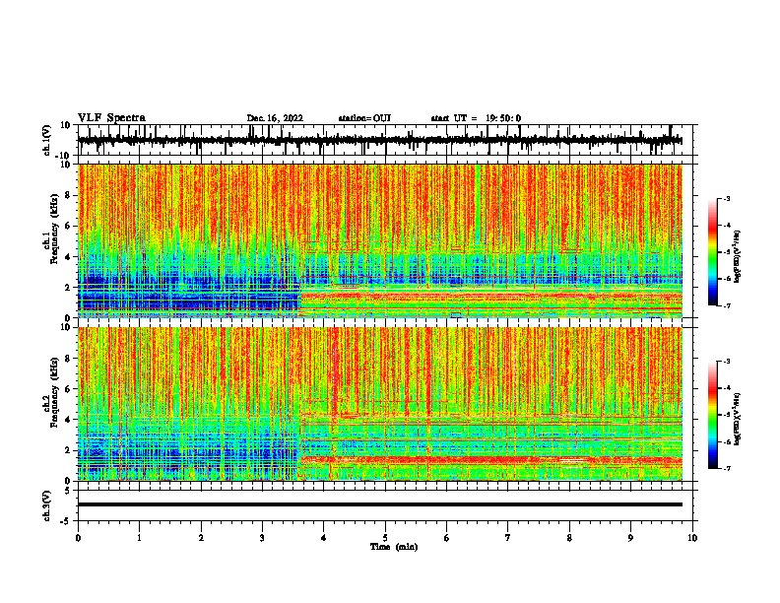The image size is (780, 603).
Task: Click time axis tick label "9"
Action: (630, 538)
